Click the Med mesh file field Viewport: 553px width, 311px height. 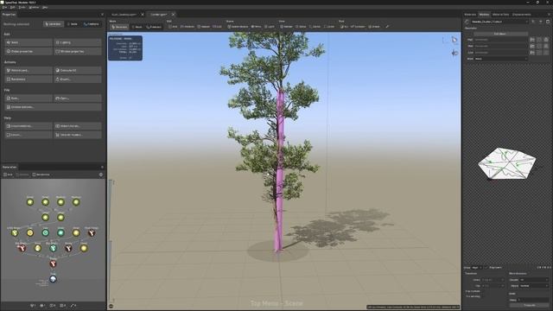pyautogui.click(x=501, y=46)
